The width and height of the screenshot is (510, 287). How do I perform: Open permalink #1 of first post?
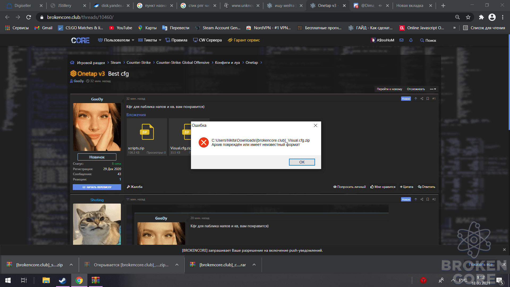point(434,99)
